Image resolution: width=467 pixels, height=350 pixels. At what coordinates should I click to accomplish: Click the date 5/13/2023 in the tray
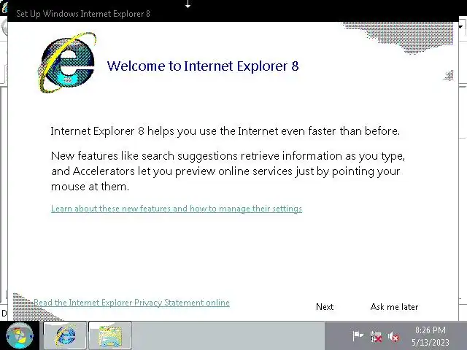pos(431,342)
